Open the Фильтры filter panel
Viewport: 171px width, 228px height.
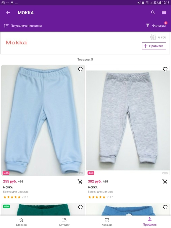coord(156,25)
